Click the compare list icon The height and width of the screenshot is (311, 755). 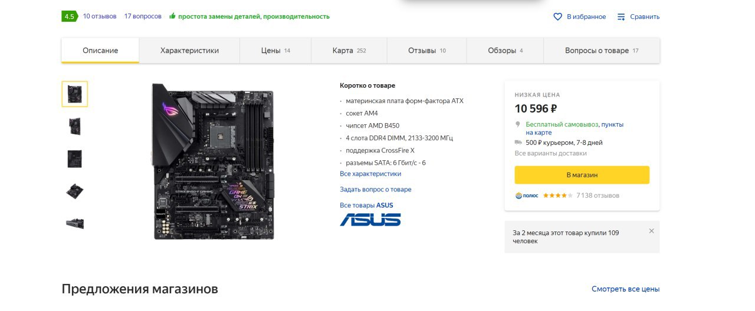pos(621,16)
